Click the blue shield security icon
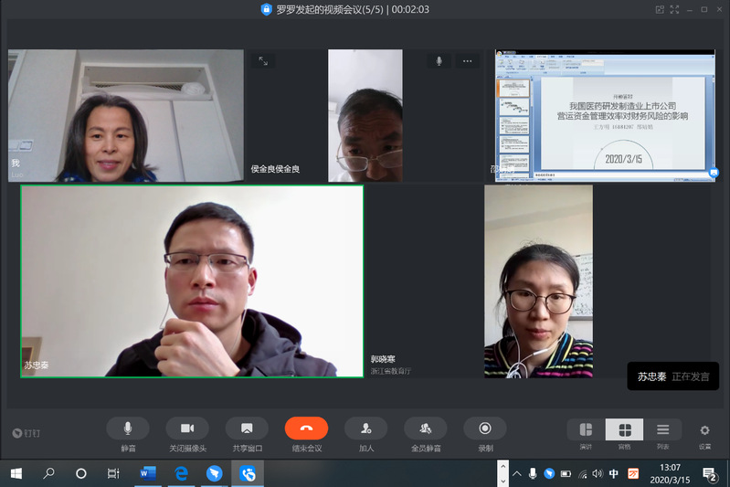730x487 pixels. tap(267, 9)
